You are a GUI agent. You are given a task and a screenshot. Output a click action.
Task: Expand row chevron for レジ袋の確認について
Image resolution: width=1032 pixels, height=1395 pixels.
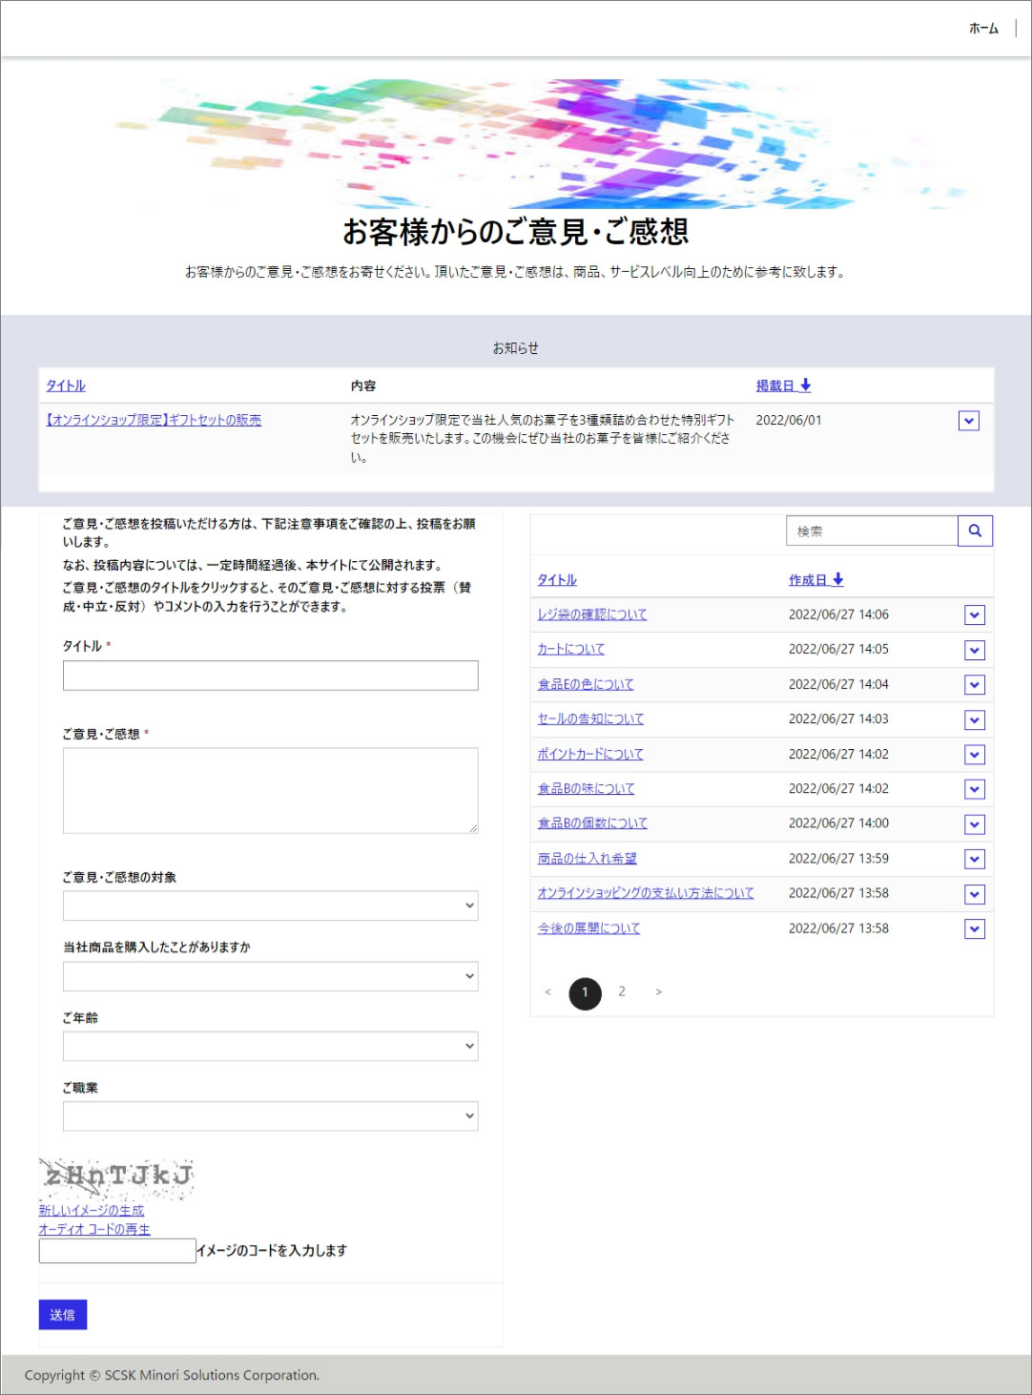tap(974, 615)
